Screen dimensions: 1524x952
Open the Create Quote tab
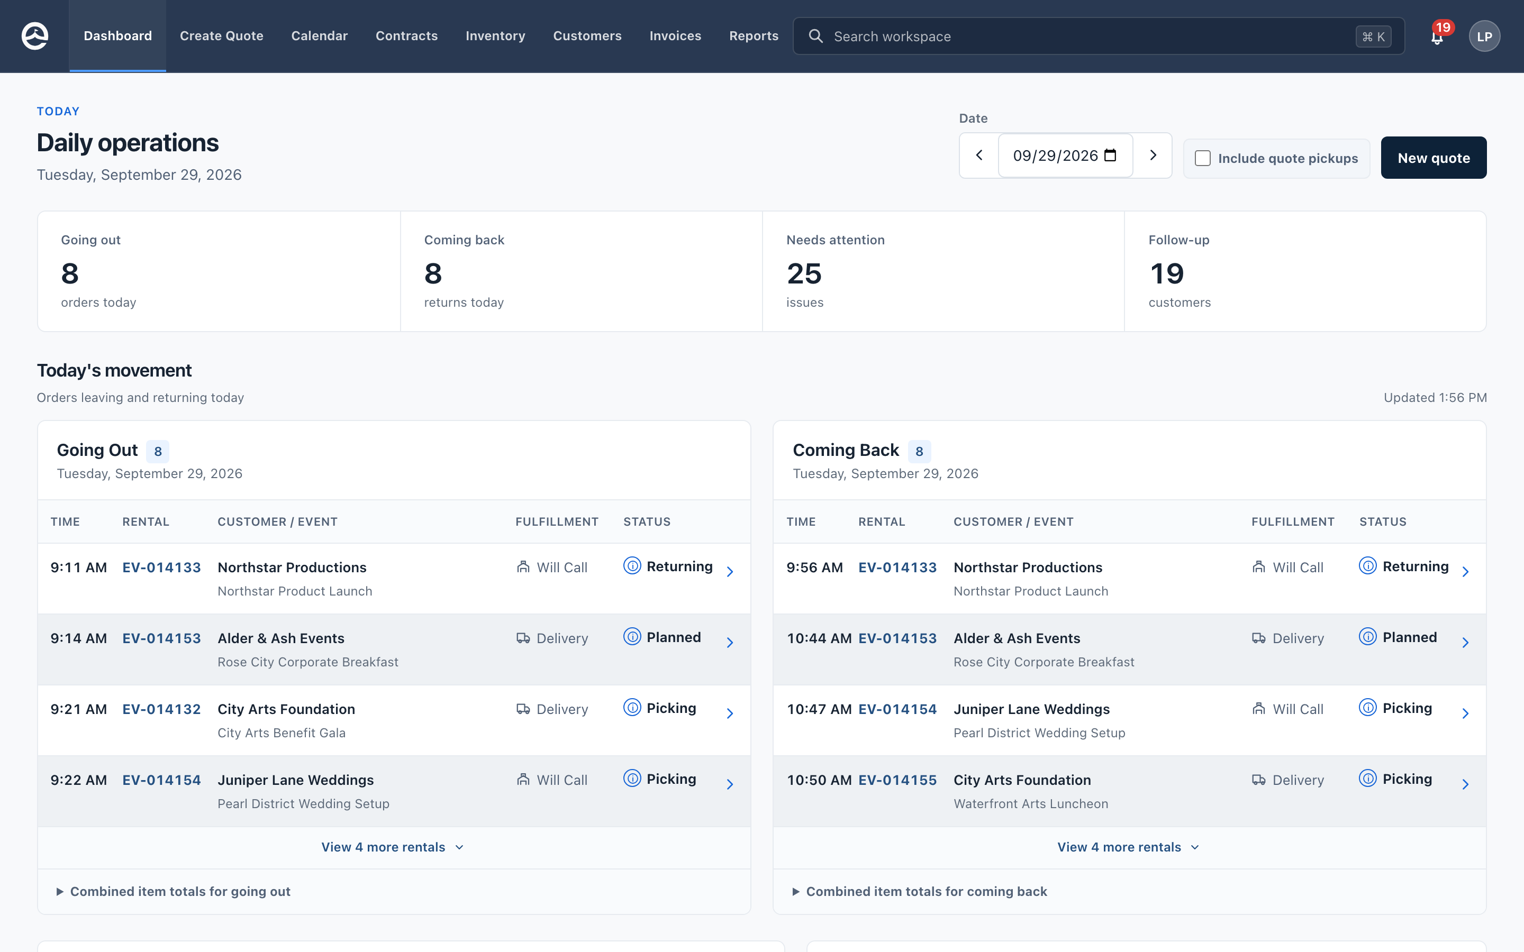tap(222, 36)
